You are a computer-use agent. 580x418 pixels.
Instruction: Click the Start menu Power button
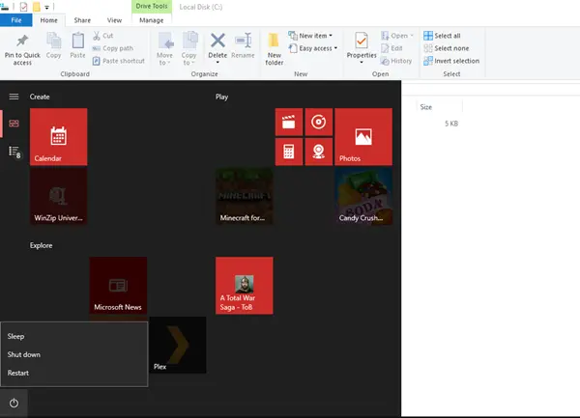tap(14, 403)
